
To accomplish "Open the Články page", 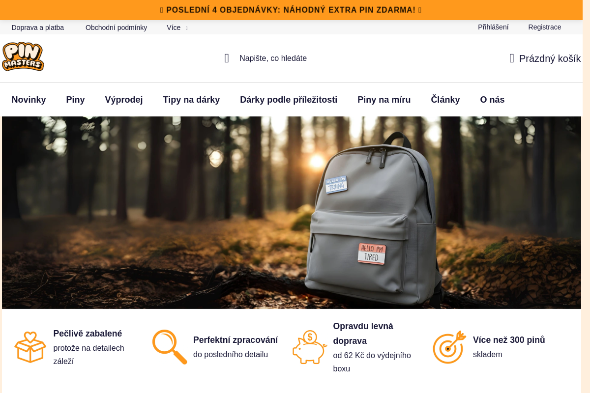I will pos(445,100).
